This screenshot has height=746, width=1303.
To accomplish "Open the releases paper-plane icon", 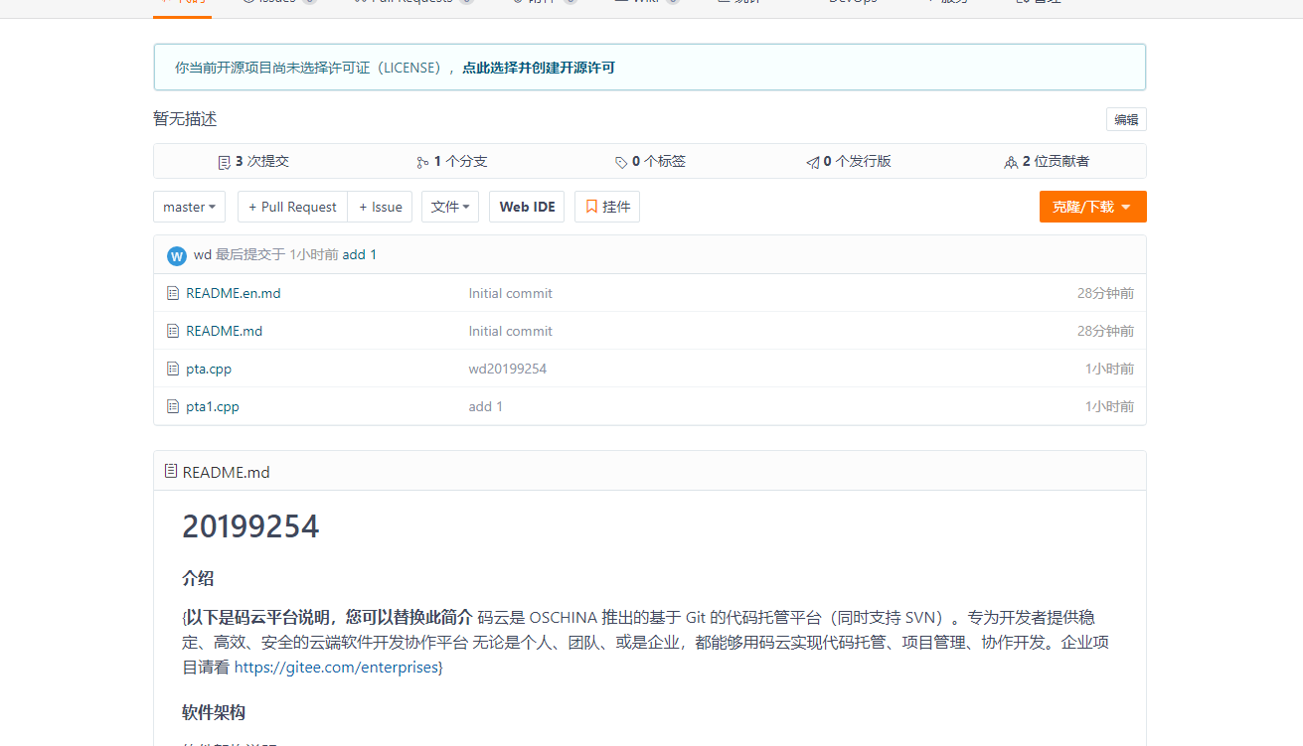I will coord(813,162).
